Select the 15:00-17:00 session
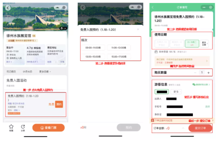 (119, 57)
